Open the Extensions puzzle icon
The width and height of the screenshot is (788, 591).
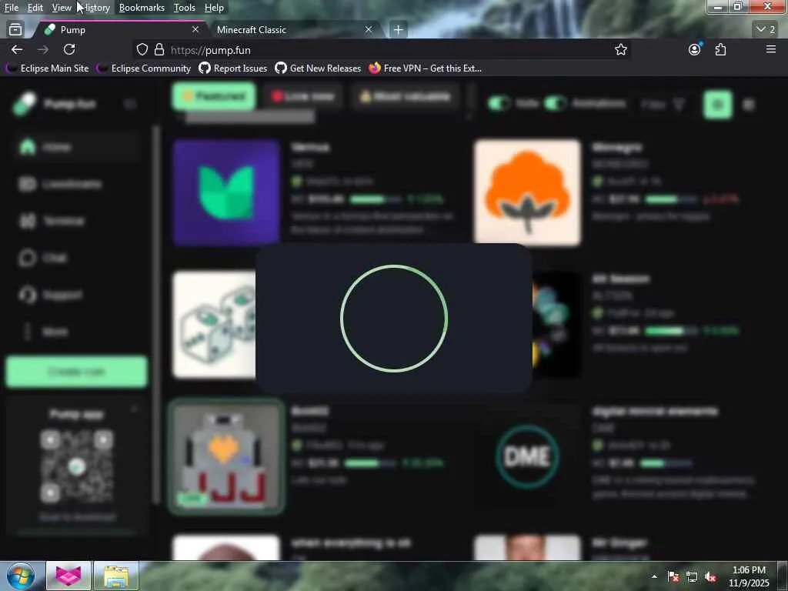[x=720, y=49]
